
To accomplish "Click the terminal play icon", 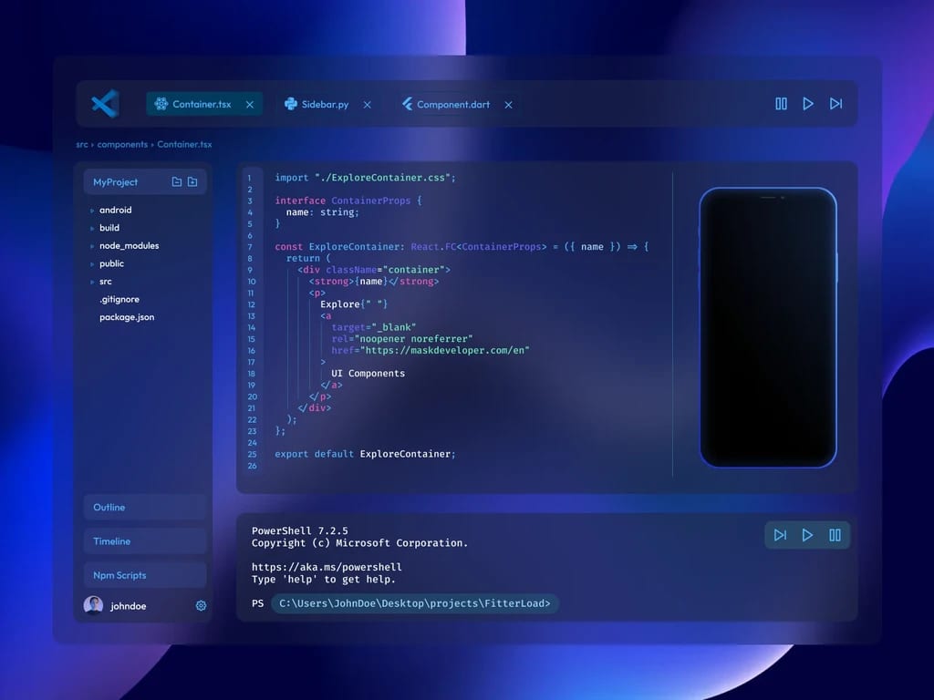I will tap(807, 535).
